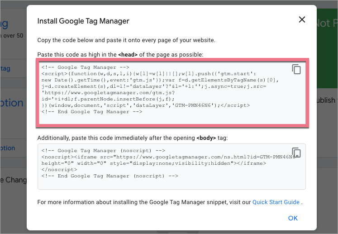Screen dimensions: 338x234
Task: Close the Install Google Tag Manager dialog
Action: point(302,20)
